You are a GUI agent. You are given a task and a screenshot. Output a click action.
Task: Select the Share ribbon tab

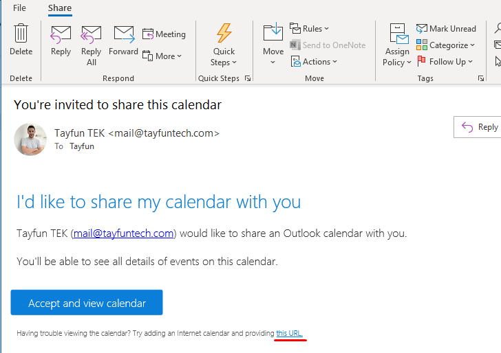click(x=60, y=8)
